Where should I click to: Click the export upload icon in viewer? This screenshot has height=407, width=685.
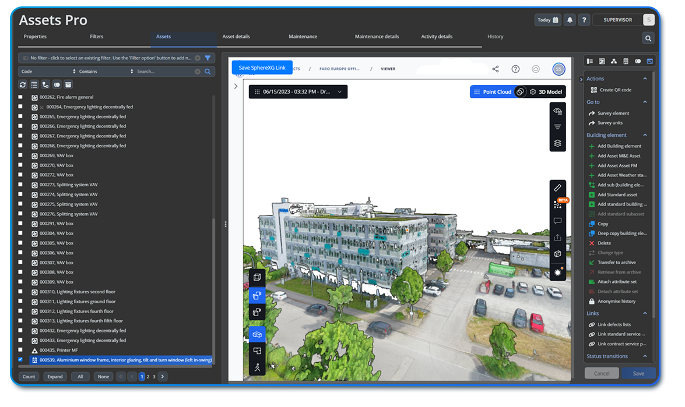[557, 238]
